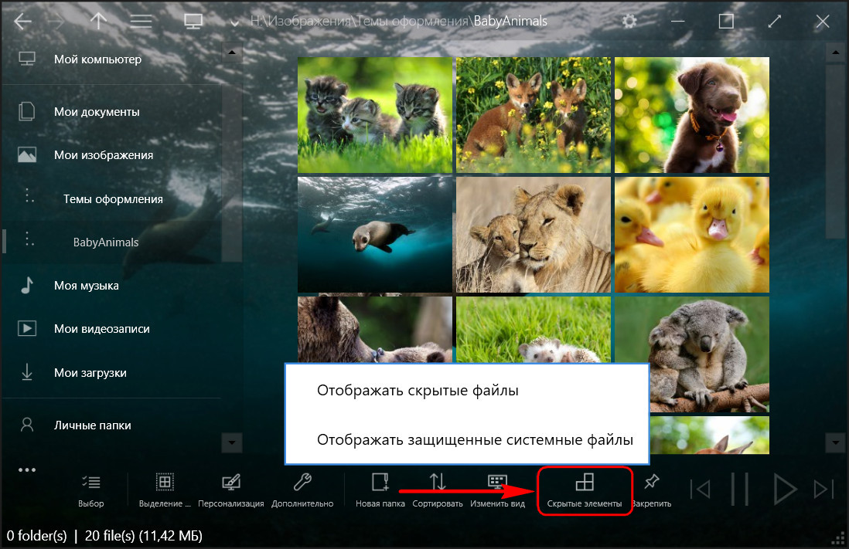Click the documents icon beside Мои документы
Image resolution: width=849 pixels, height=549 pixels.
[x=27, y=111]
